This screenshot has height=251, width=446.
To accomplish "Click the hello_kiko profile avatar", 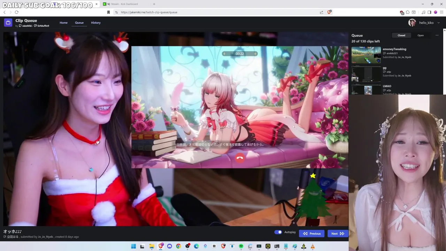I will pos(412,23).
